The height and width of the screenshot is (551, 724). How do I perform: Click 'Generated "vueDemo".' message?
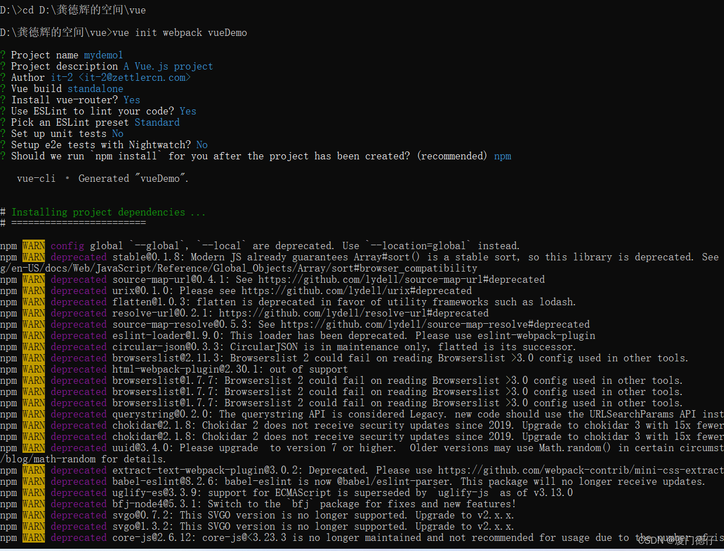(134, 178)
